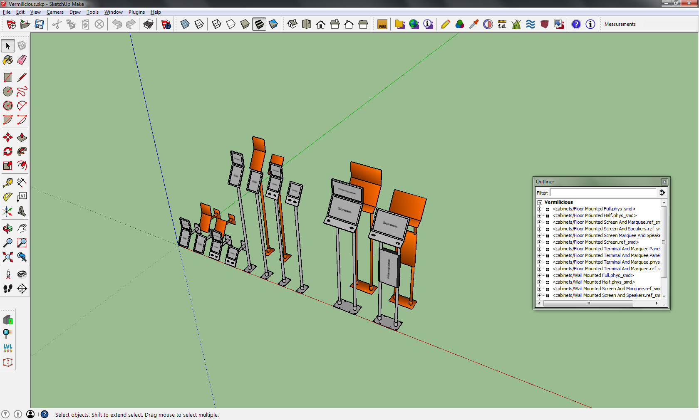Expand the Floor Mounted Full.phys_smd component
This screenshot has height=420, width=699.
[x=540, y=209]
